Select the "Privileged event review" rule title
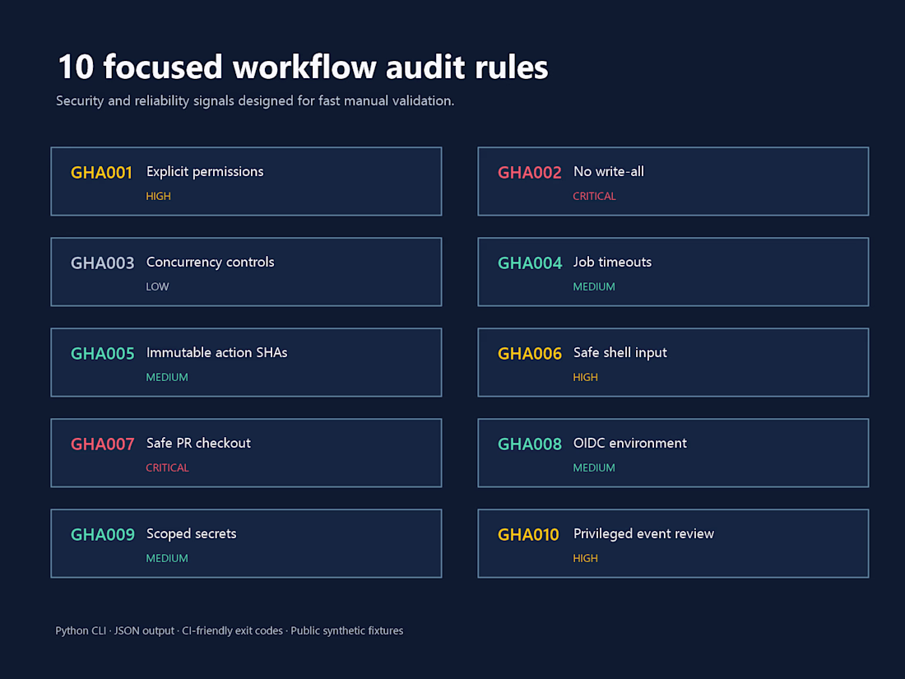Viewport: 905px width, 679px height. 643,534
